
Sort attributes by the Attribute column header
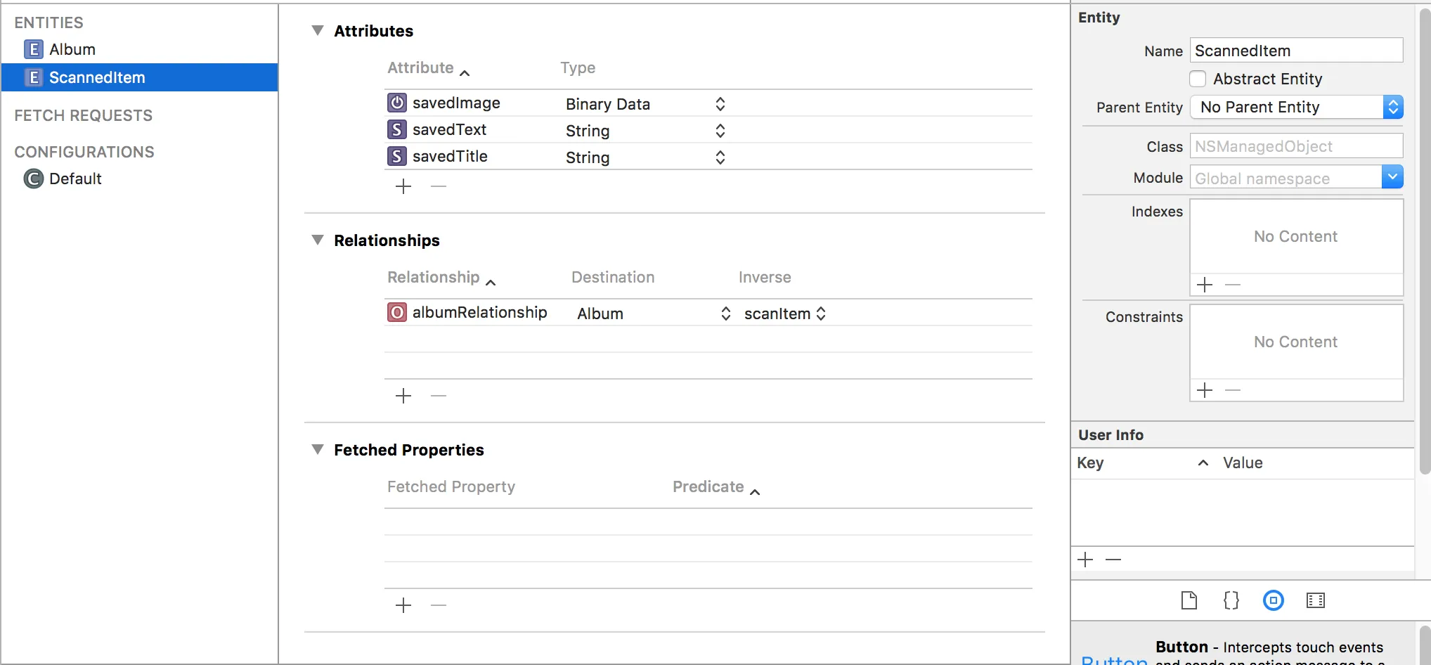[421, 68]
